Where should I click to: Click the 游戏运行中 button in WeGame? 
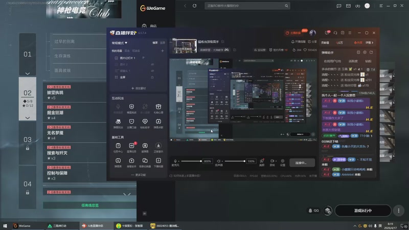click(363, 211)
